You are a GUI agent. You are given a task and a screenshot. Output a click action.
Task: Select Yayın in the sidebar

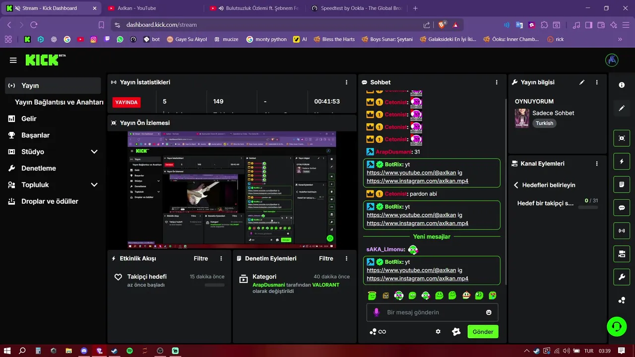53,86
